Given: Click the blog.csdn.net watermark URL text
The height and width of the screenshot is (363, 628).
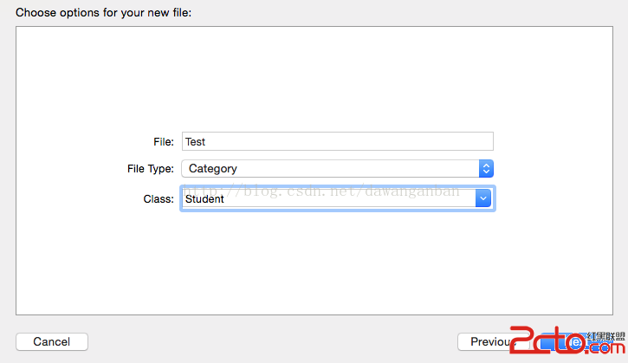Looking at the screenshot, I should tap(321, 191).
